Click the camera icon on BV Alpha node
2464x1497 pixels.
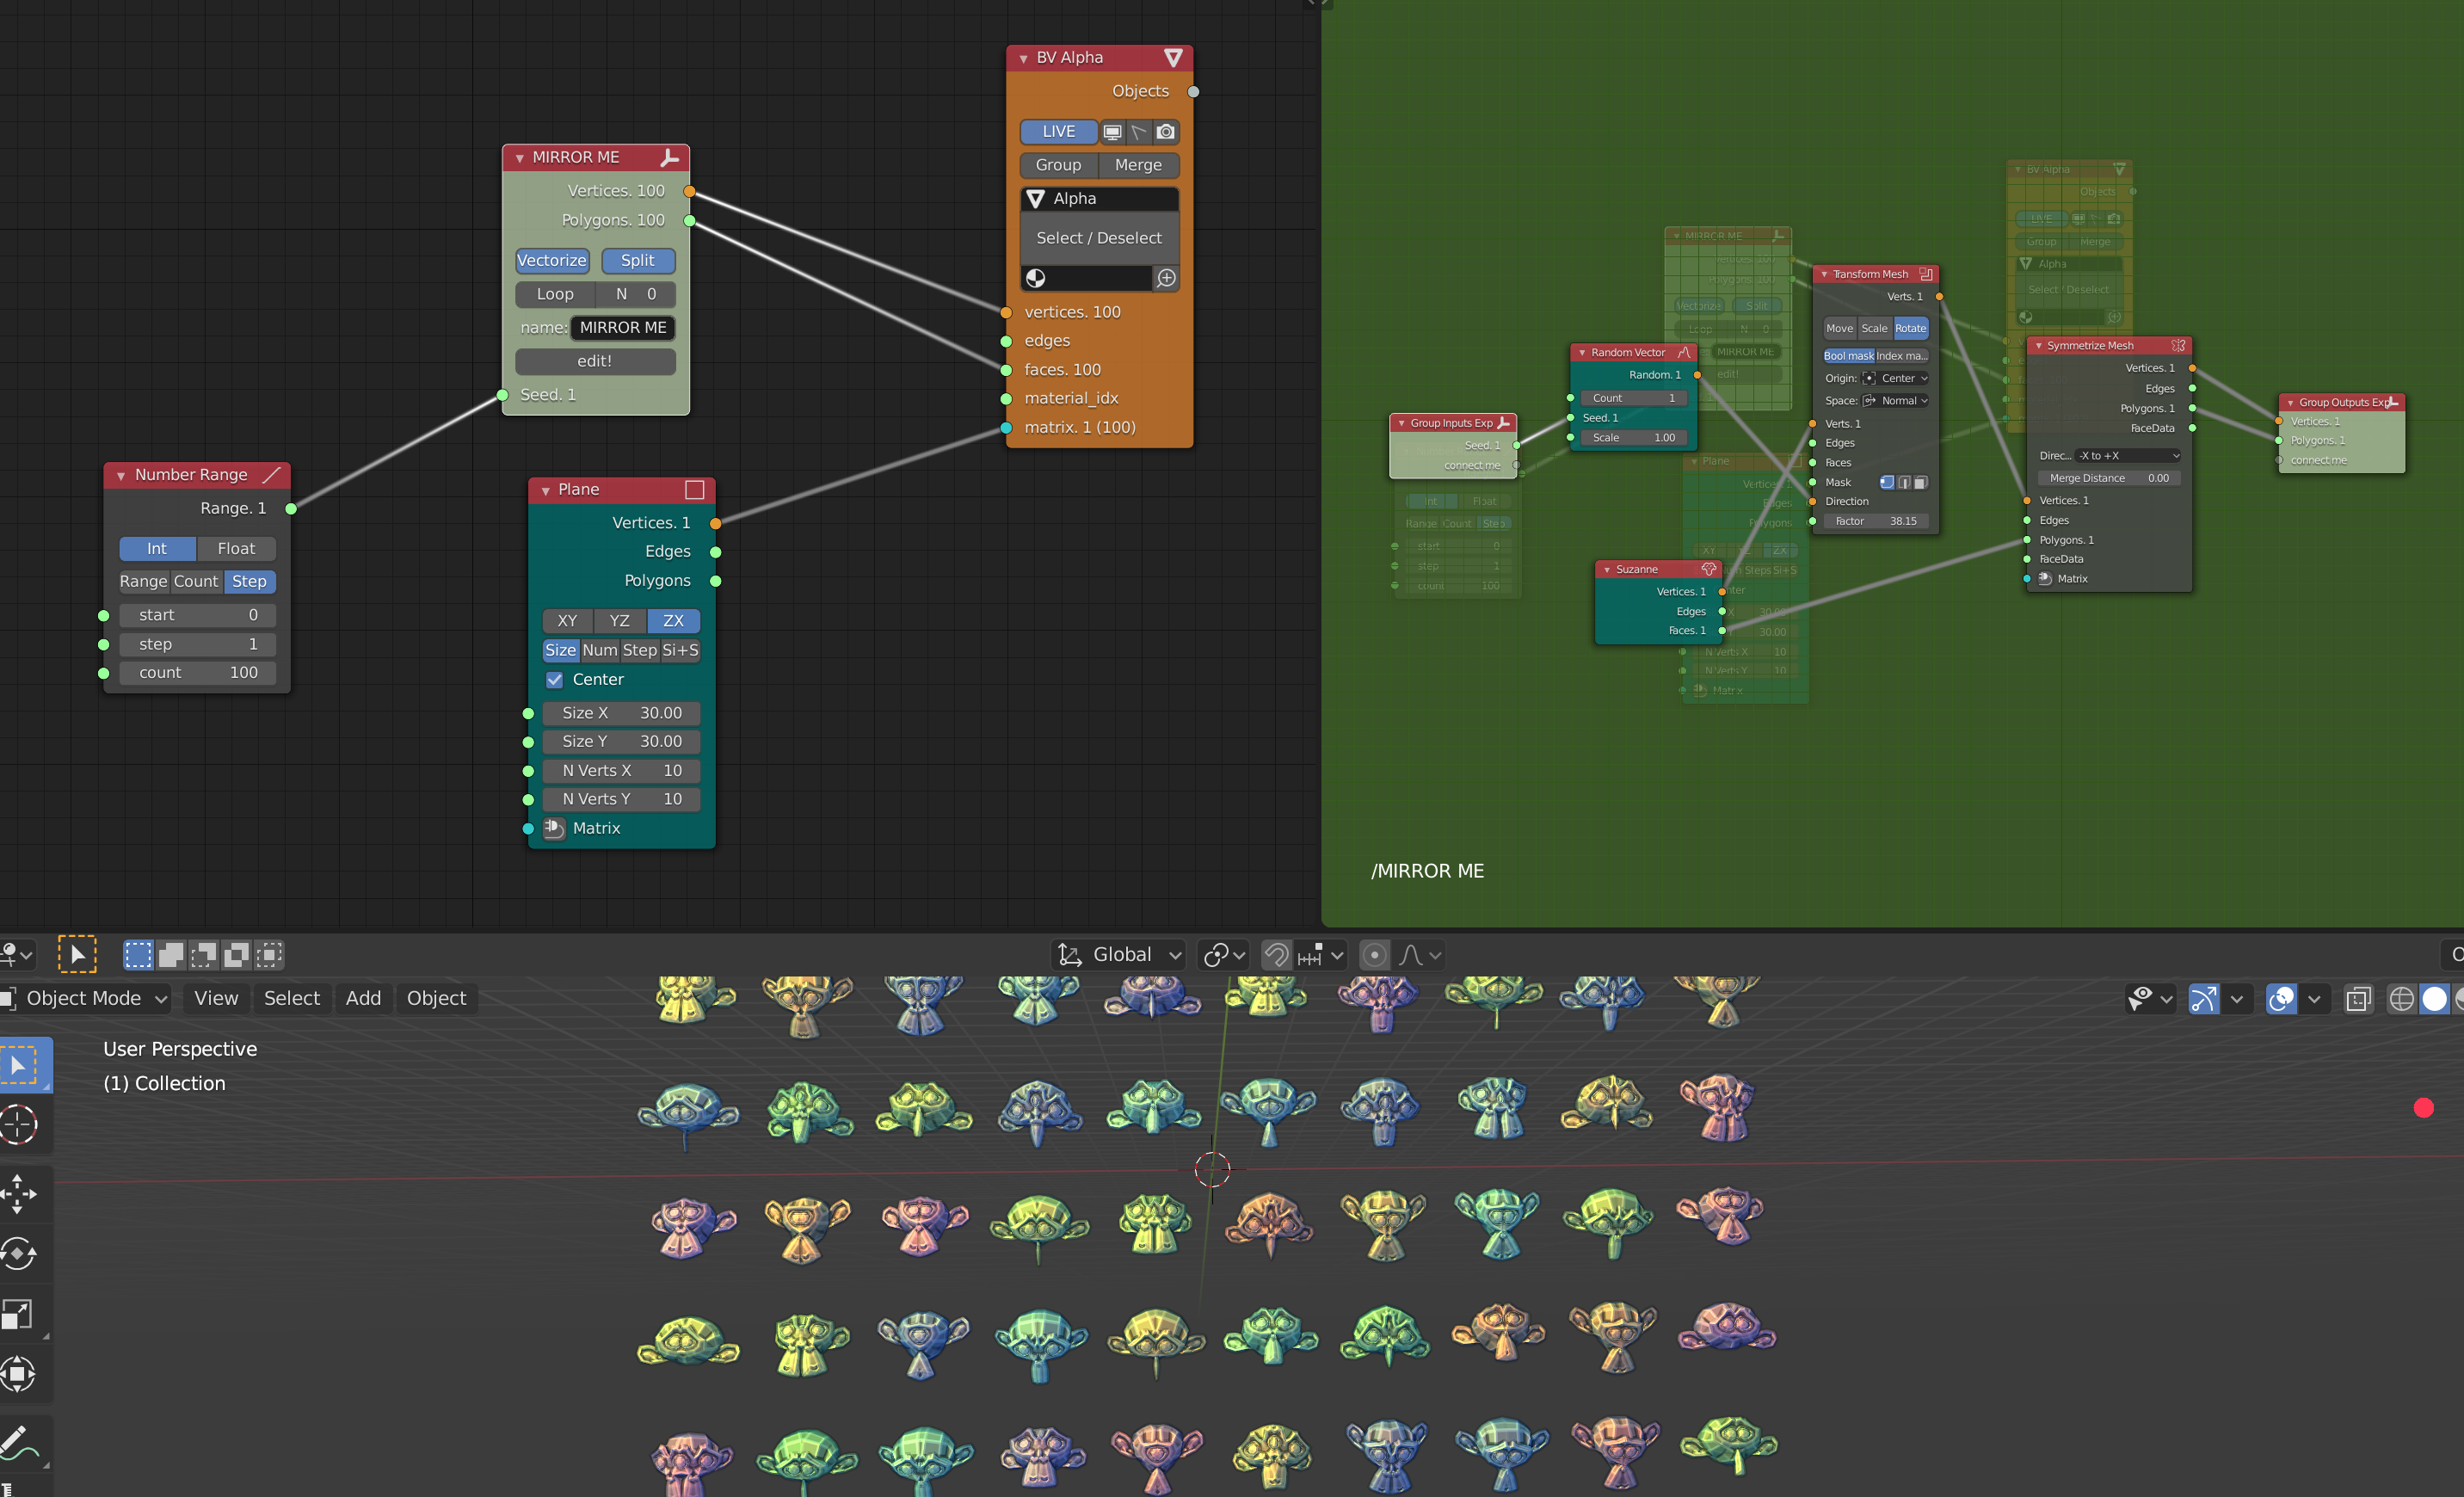[1165, 131]
